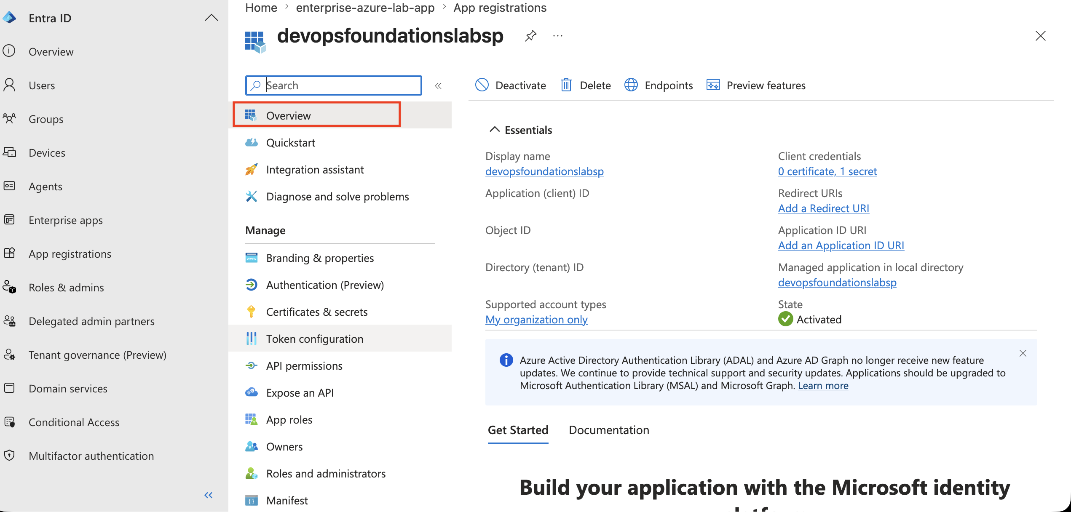Click the Owners icon
The image size is (1071, 512).
pyautogui.click(x=252, y=446)
